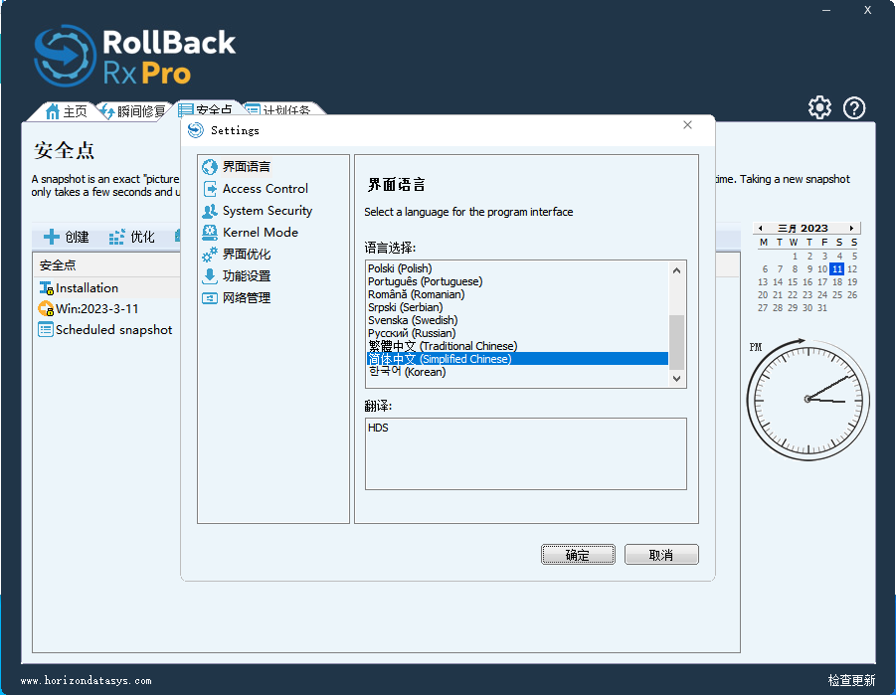The image size is (896, 695).
Task: Select Română (Romanian) language
Action: click(517, 294)
